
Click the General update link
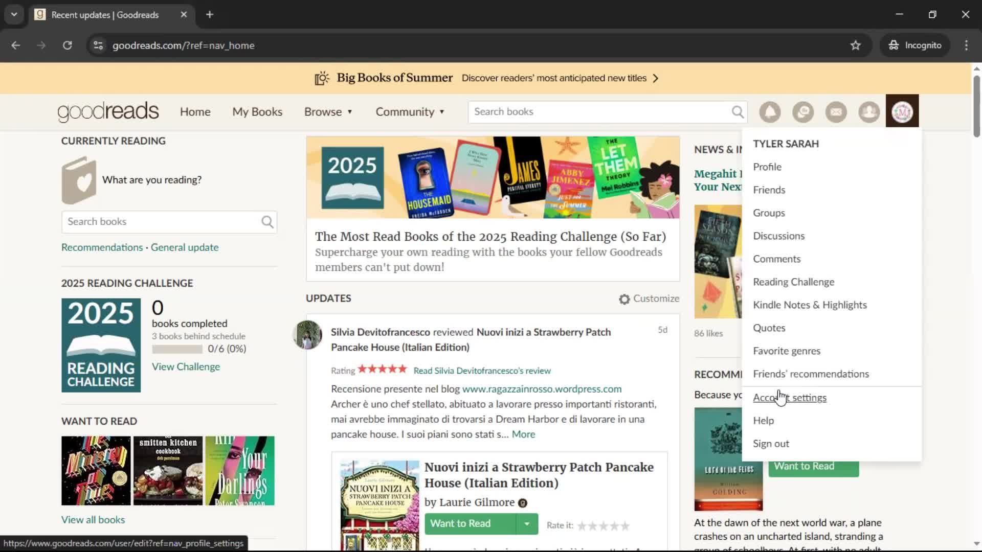[185, 247]
